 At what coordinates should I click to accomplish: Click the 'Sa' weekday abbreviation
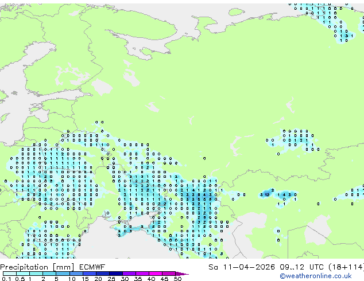click(213, 267)
